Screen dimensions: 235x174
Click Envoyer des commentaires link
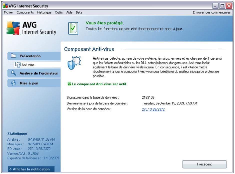[x=211, y=12]
